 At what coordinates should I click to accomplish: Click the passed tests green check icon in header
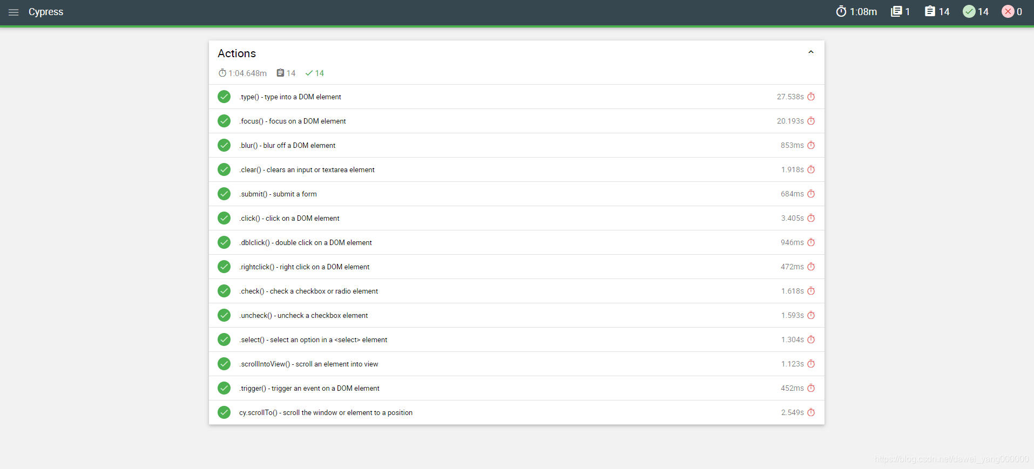coord(969,11)
